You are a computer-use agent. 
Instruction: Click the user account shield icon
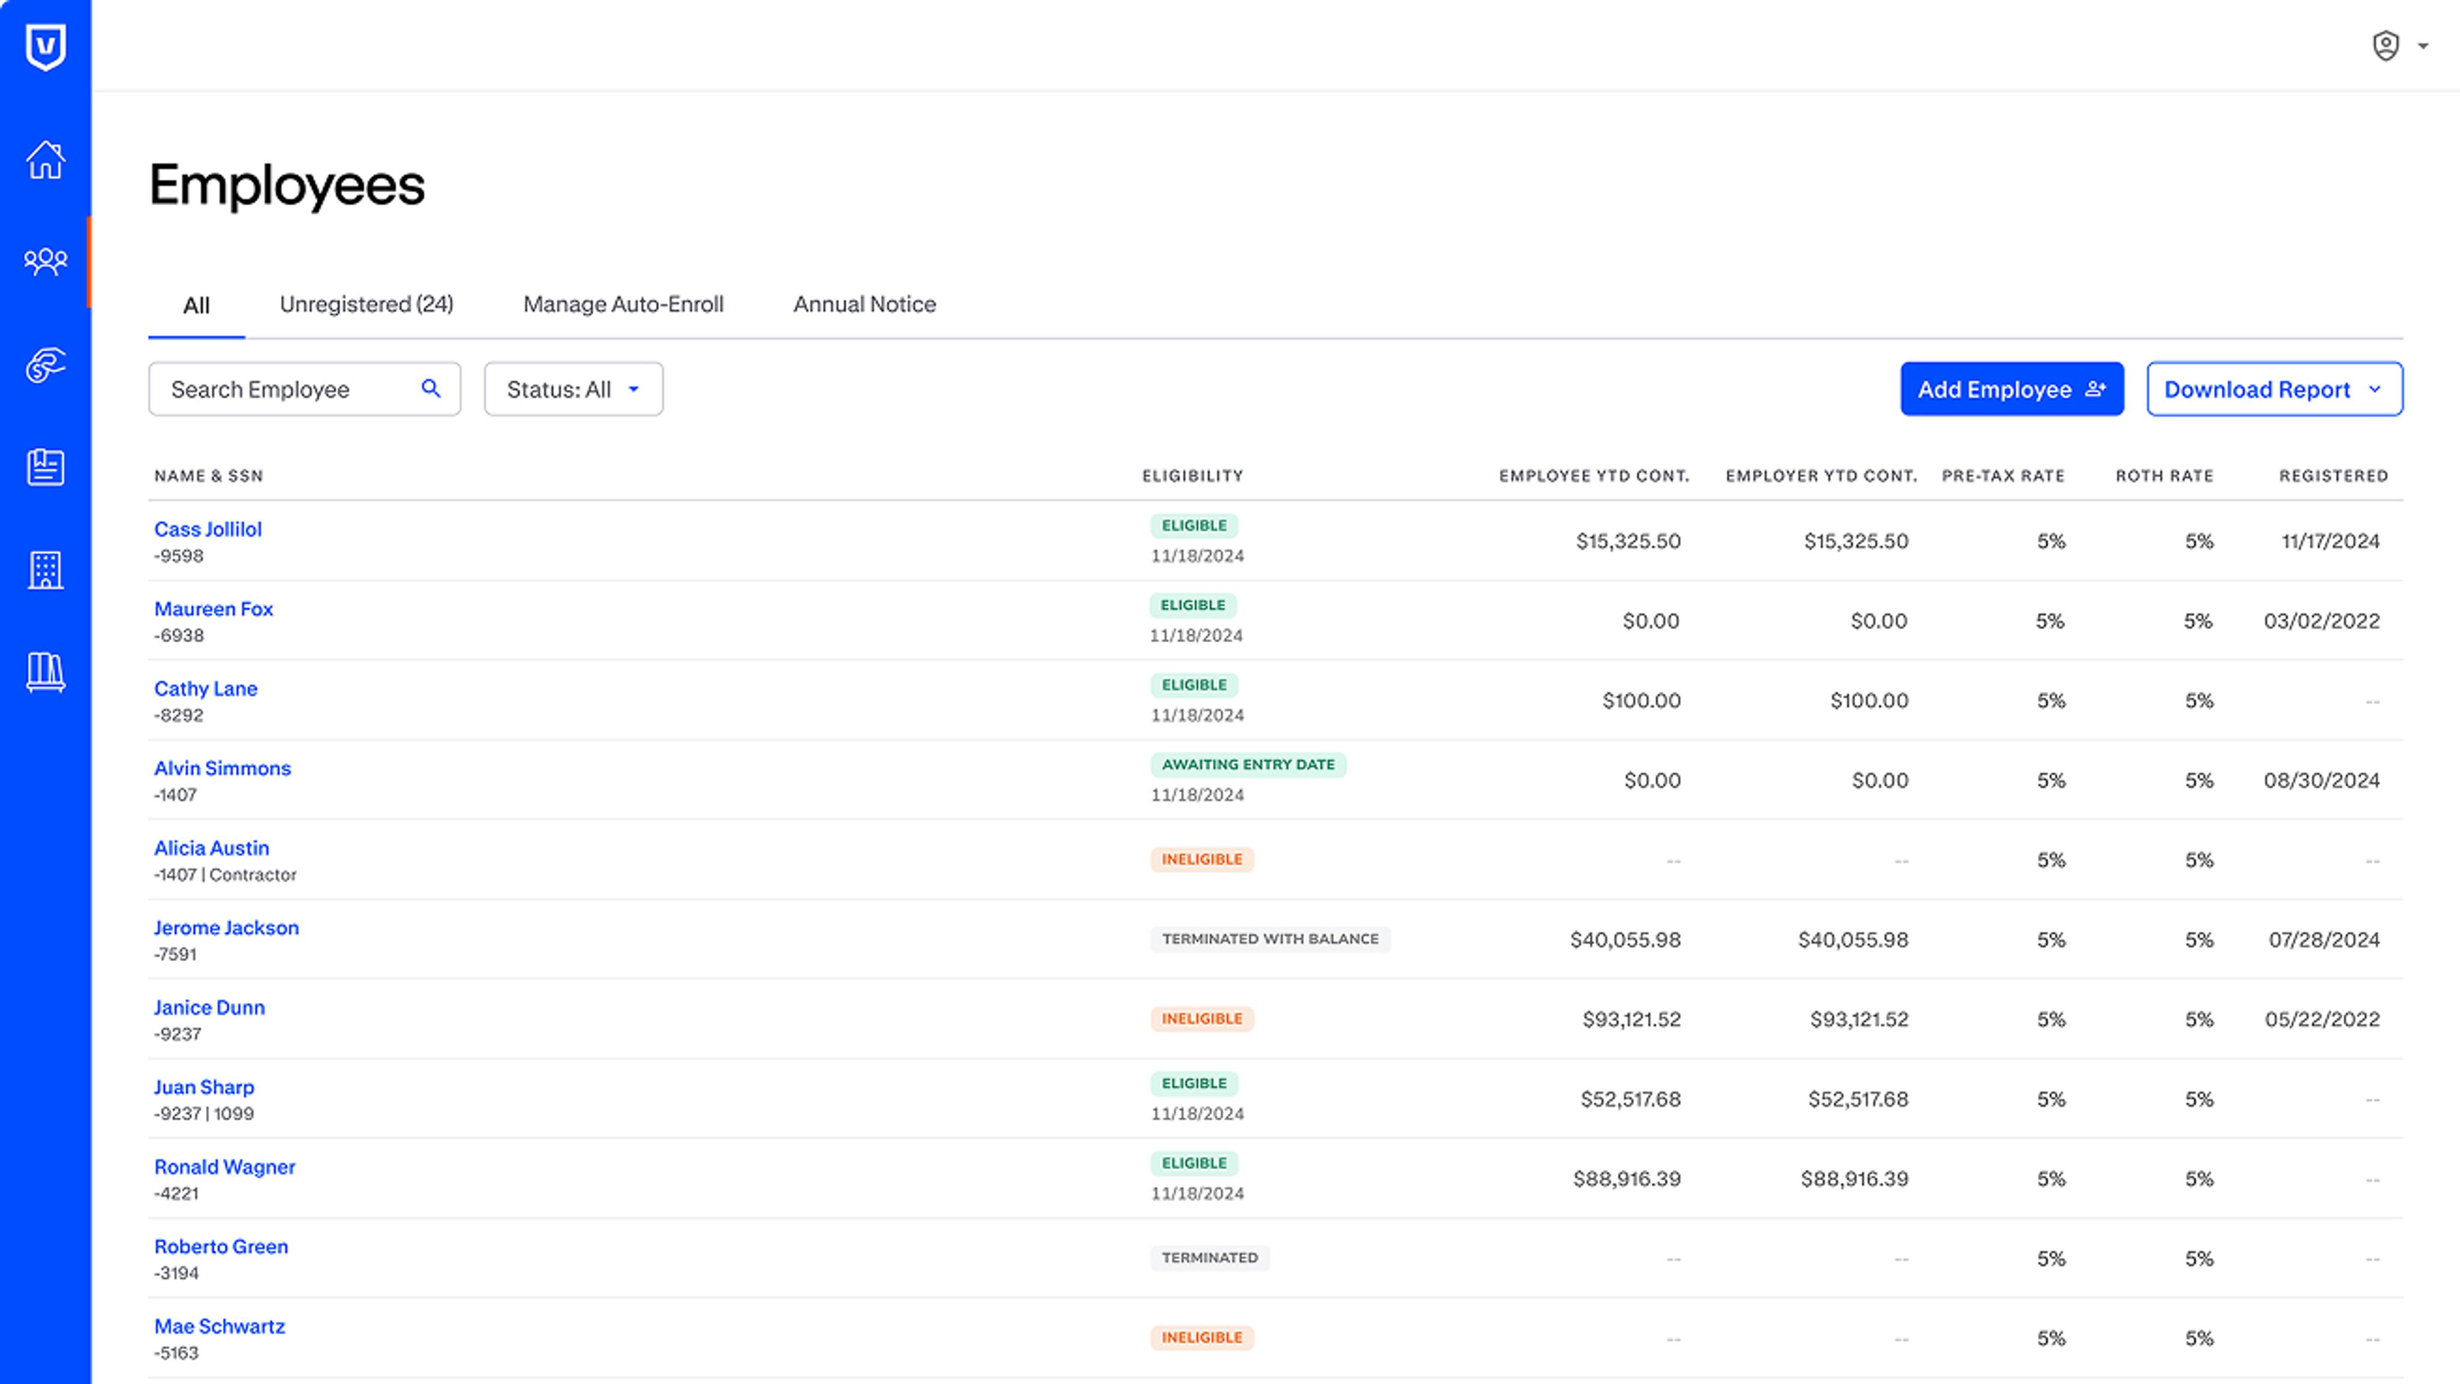pyautogui.click(x=2386, y=46)
